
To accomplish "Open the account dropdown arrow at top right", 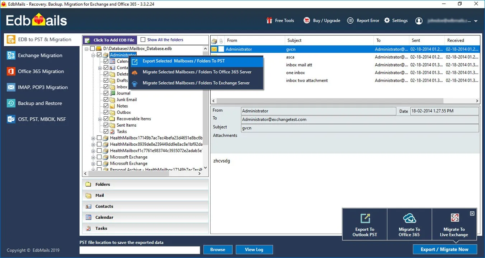I will pyautogui.click(x=476, y=21).
